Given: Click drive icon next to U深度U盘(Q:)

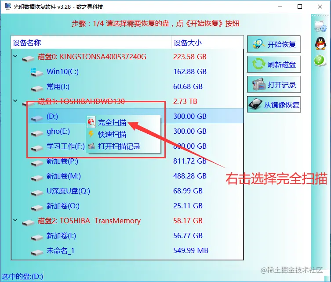Looking at the screenshot, I should point(37,193).
